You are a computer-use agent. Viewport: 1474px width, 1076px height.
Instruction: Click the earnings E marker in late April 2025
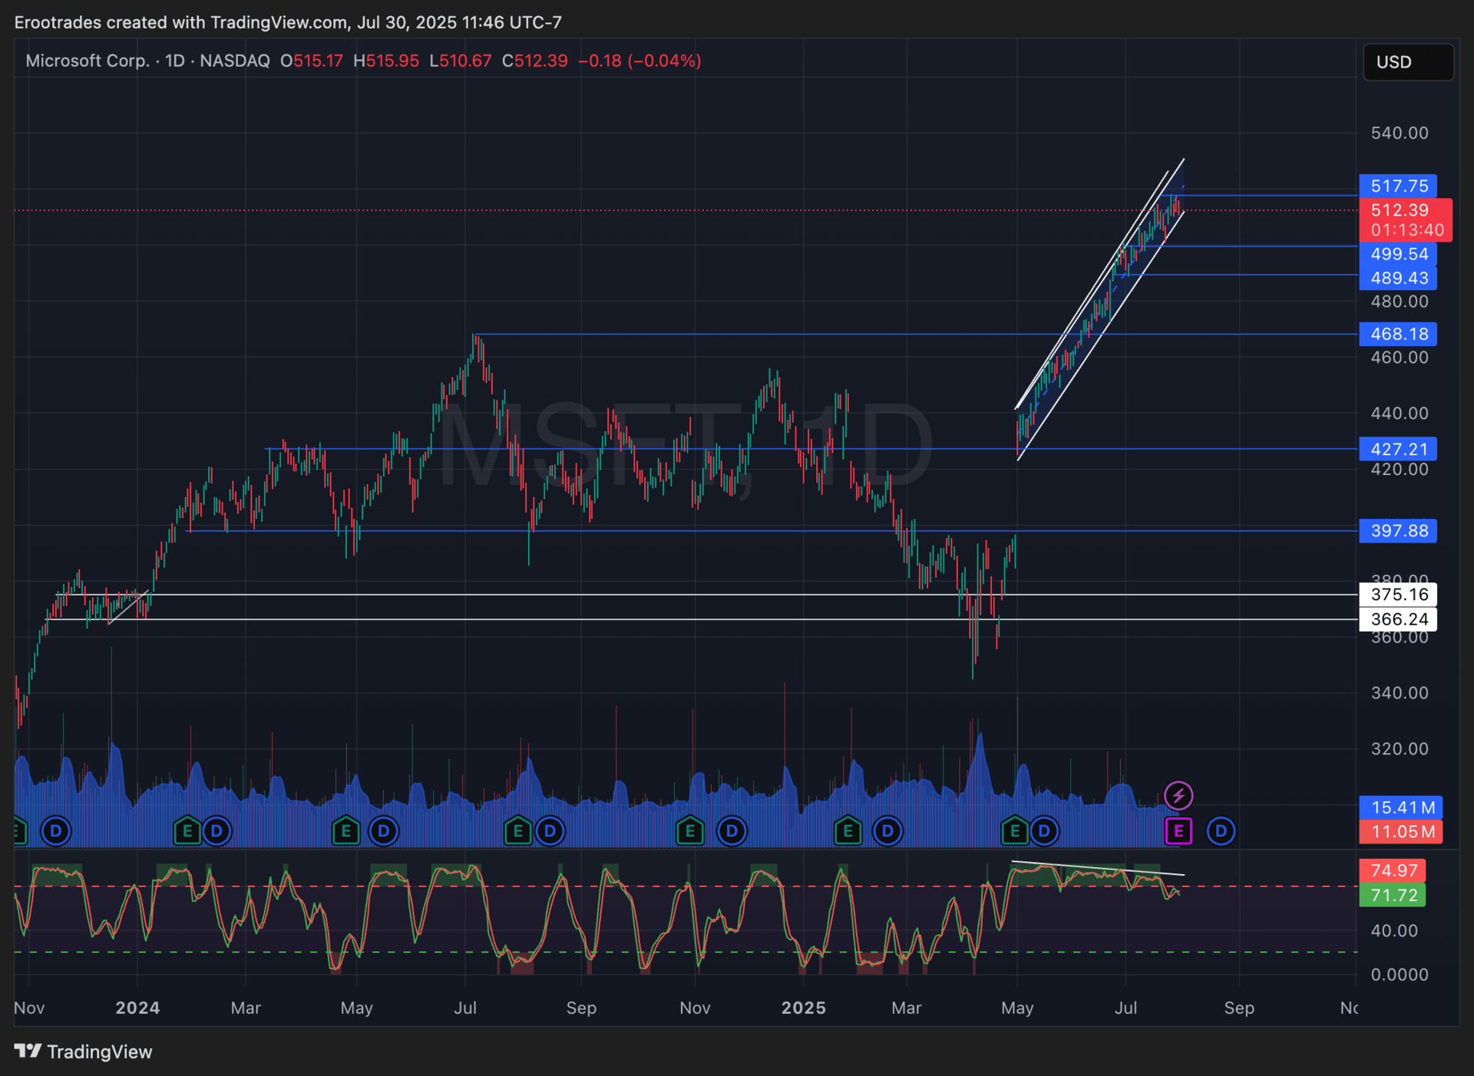1015,831
